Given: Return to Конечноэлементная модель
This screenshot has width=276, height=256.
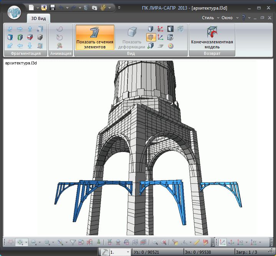Looking at the screenshot, I should [212, 38].
